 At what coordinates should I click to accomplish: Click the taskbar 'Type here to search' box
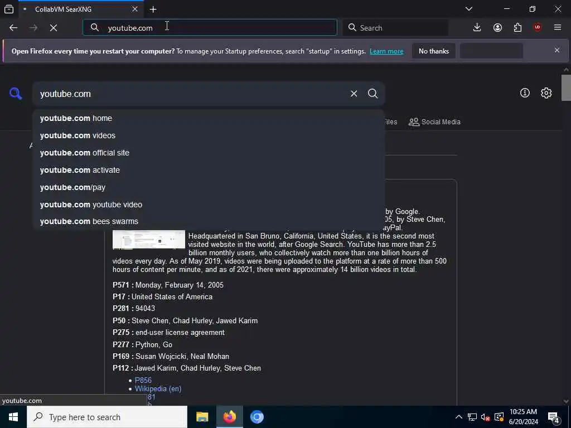pos(107,417)
